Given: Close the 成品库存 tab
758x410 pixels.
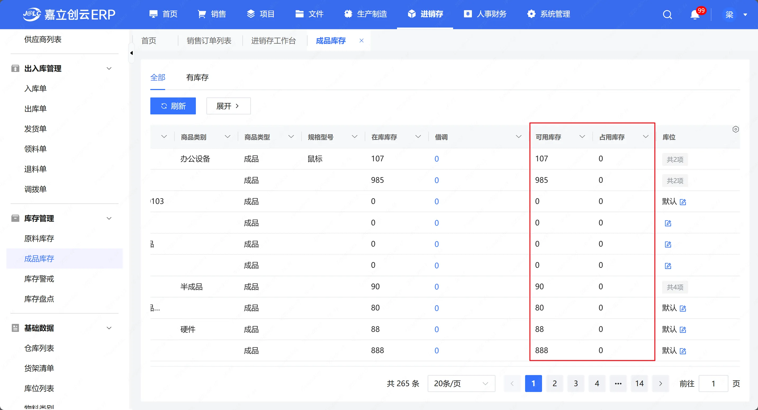Looking at the screenshot, I should coord(361,41).
